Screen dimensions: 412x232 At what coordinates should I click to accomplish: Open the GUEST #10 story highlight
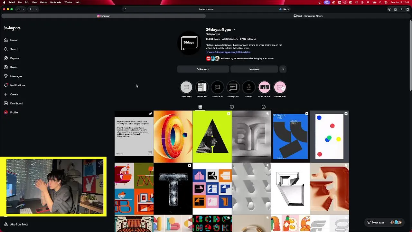(x=202, y=89)
